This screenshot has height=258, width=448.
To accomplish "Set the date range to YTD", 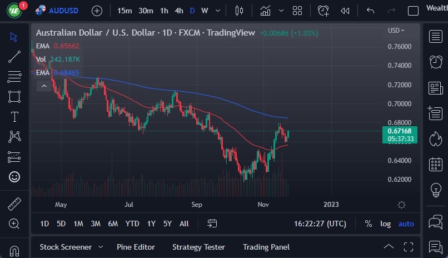I will [132, 224].
